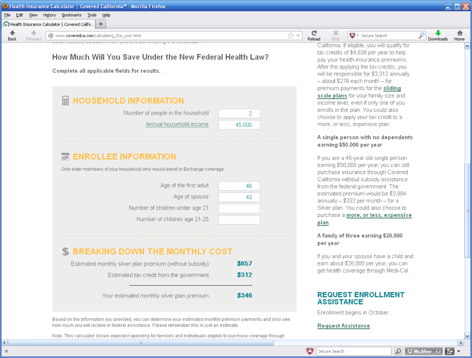
Task: Go to Home via the house icon
Action: 459,35
